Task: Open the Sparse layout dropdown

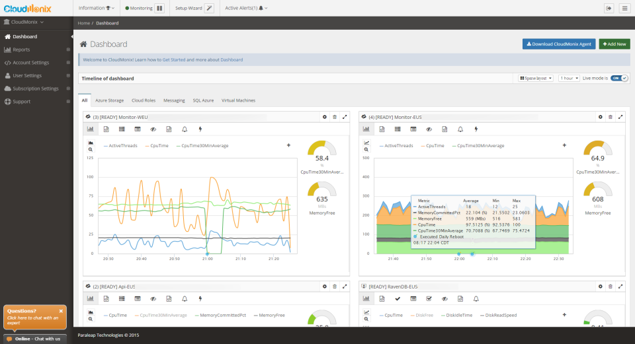Action: point(535,78)
